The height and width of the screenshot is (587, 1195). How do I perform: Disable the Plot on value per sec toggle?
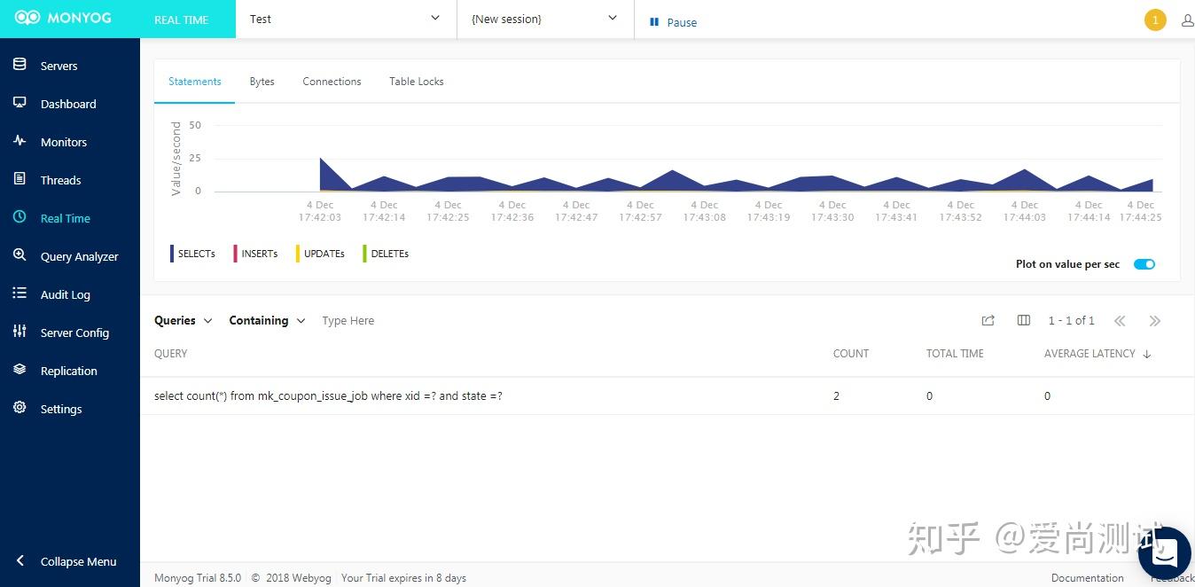[1144, 263]
